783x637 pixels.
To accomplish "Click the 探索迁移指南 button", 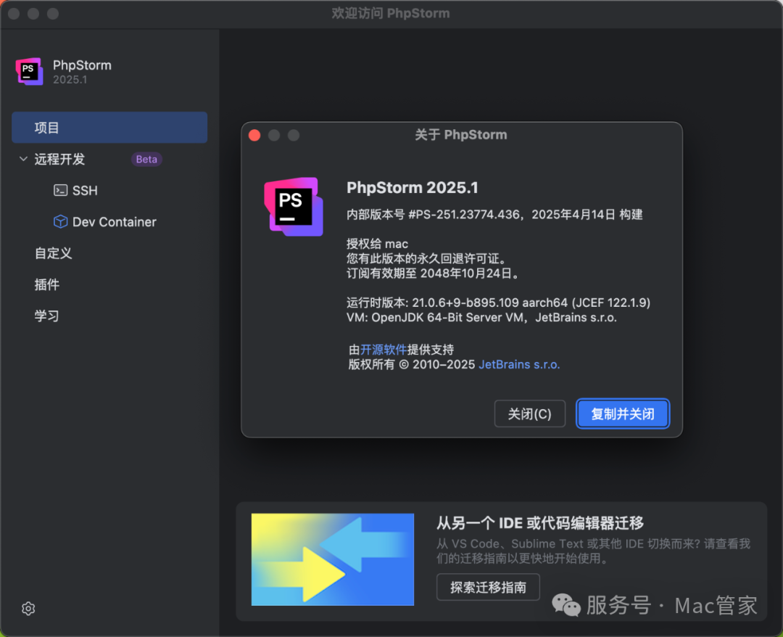I will tap(488, 588).
